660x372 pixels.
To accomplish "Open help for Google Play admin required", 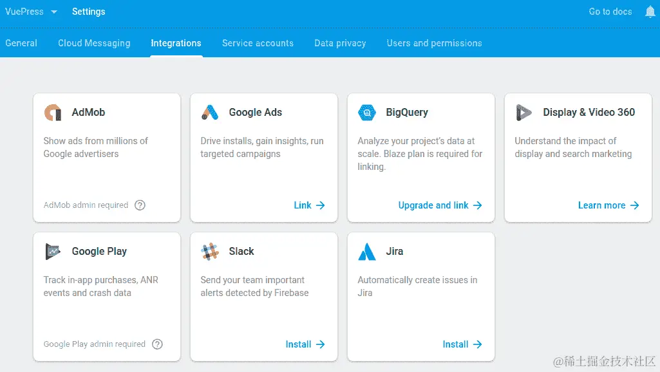I will pos(157,344).
